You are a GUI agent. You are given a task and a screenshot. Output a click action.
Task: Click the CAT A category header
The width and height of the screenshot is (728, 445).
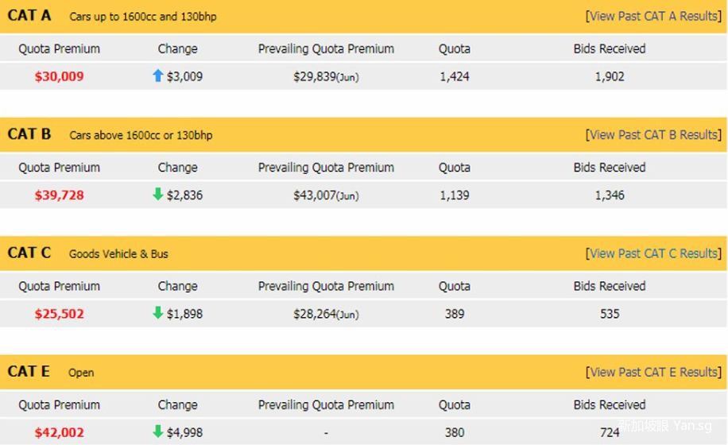29,16
